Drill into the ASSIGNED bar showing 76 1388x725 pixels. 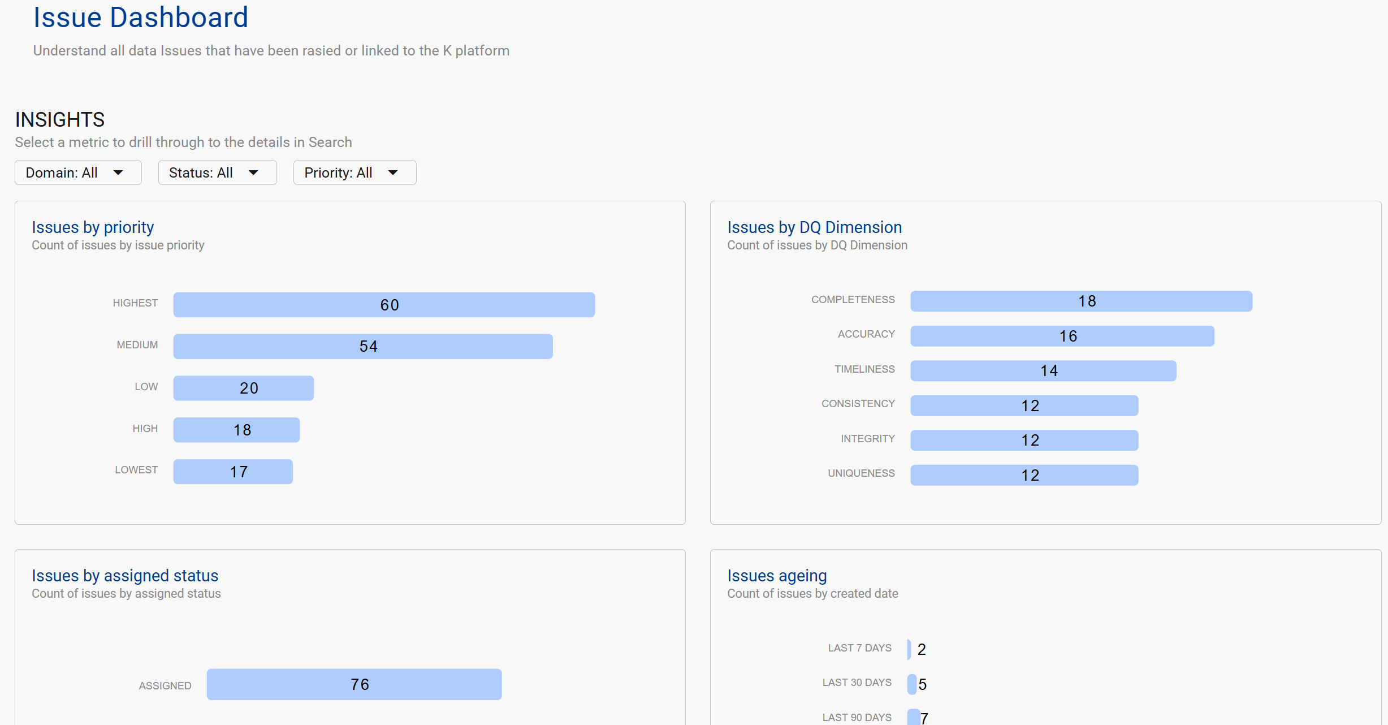coord(354,684)
